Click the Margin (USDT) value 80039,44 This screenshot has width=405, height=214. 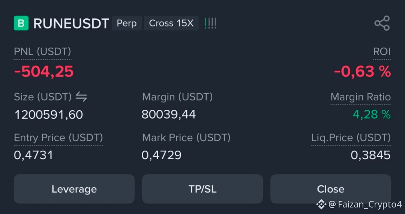point(169,114)
